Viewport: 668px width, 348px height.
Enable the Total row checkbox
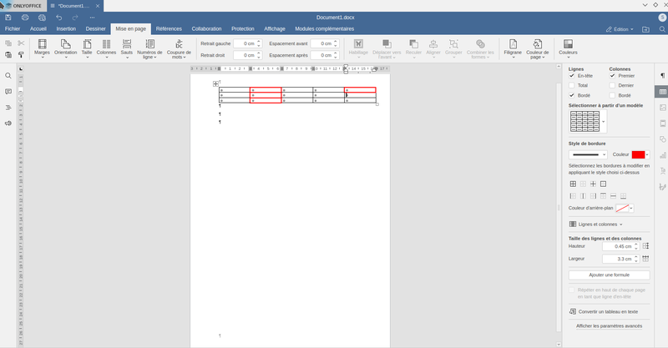[572, 85]
